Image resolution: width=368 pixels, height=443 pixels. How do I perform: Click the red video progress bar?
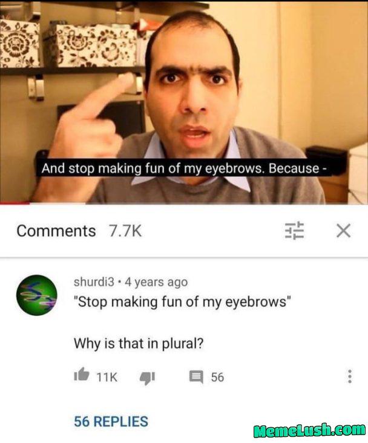click(15, 203)
